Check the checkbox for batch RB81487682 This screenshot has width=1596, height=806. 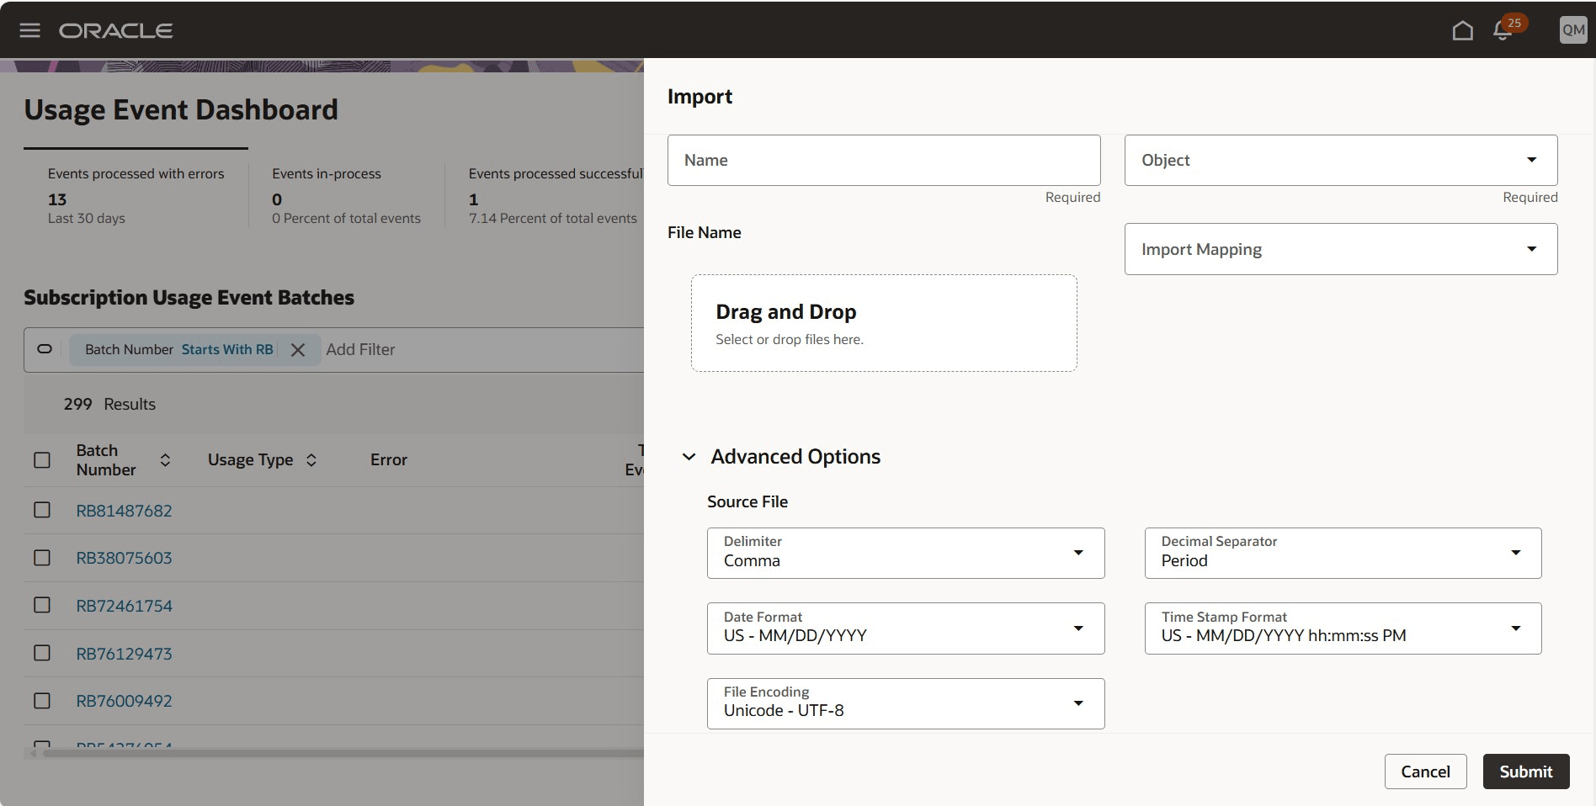point(40,510)
